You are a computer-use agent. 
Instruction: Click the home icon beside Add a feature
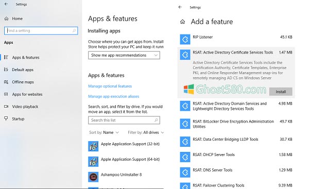click(182, 22)
